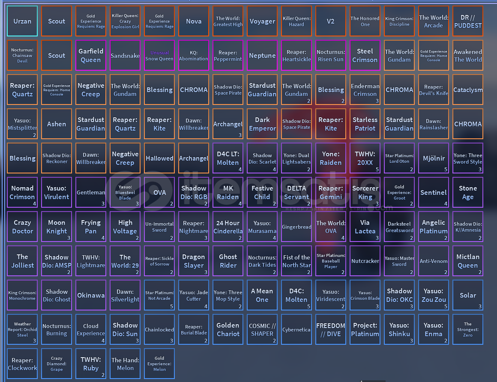Pick the Frying Pan skin
This screenshot has height=382, width=497.
pos(91,227)
